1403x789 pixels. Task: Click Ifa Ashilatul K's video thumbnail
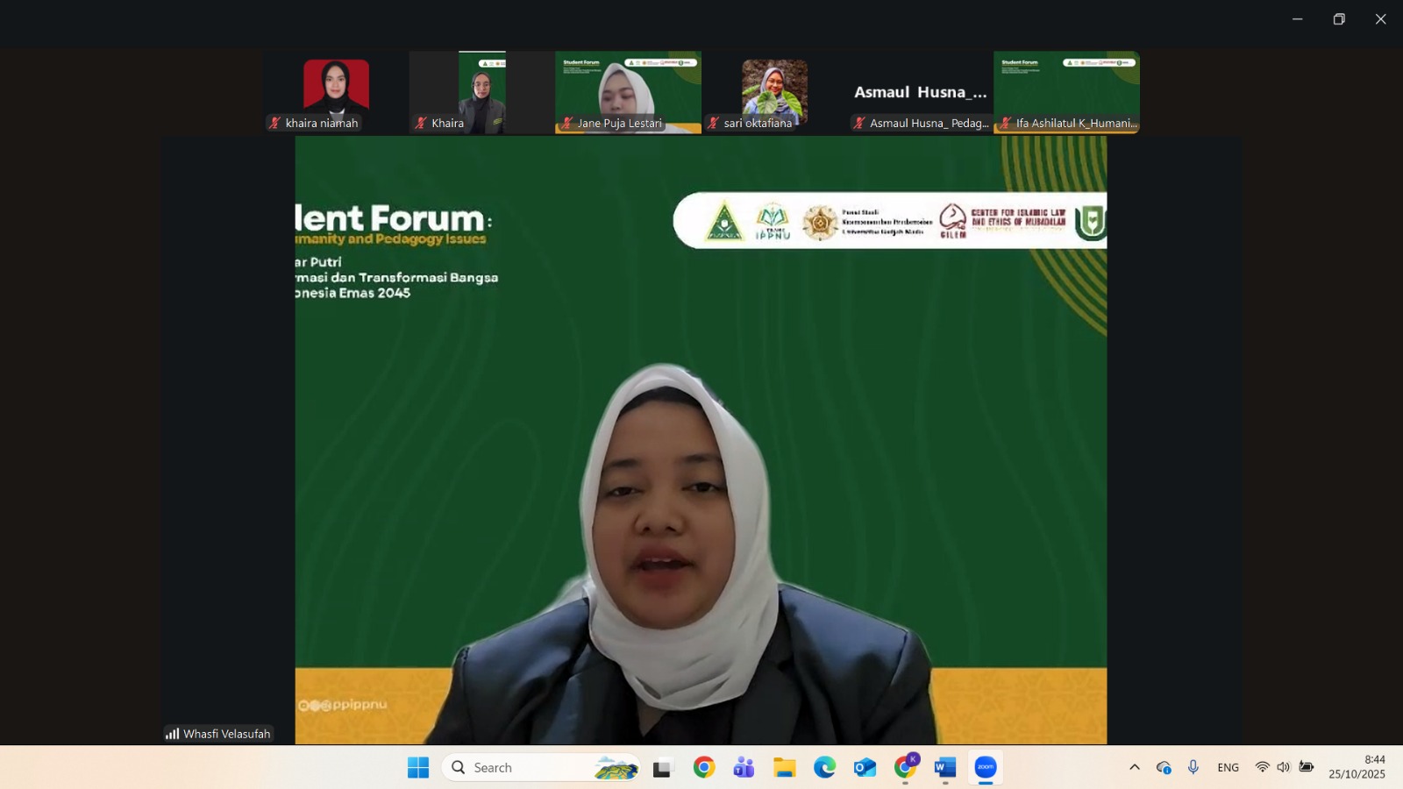(1066, 91)
